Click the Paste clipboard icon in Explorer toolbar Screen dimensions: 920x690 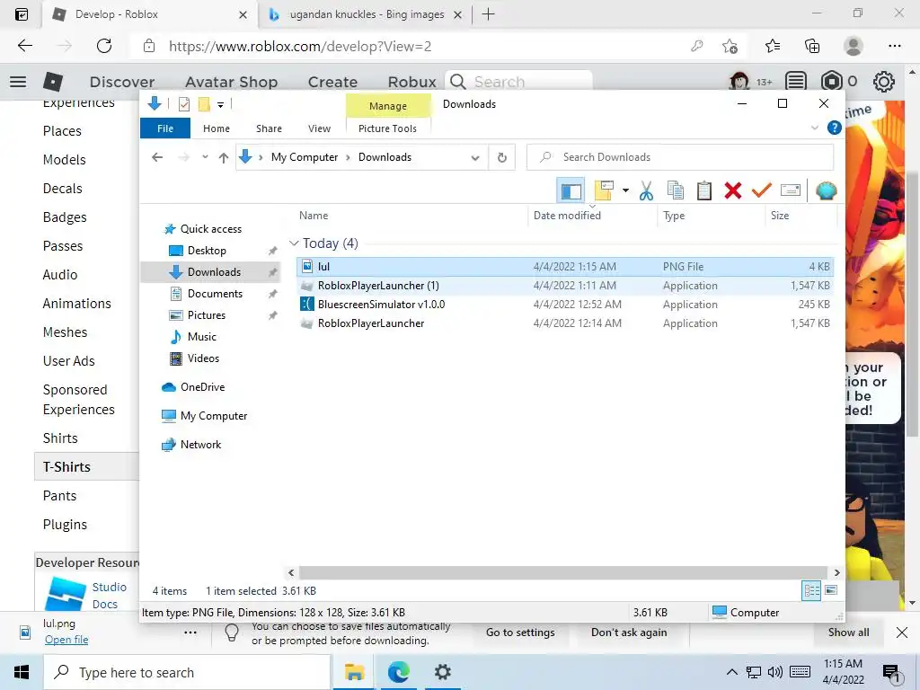[704, 190]
